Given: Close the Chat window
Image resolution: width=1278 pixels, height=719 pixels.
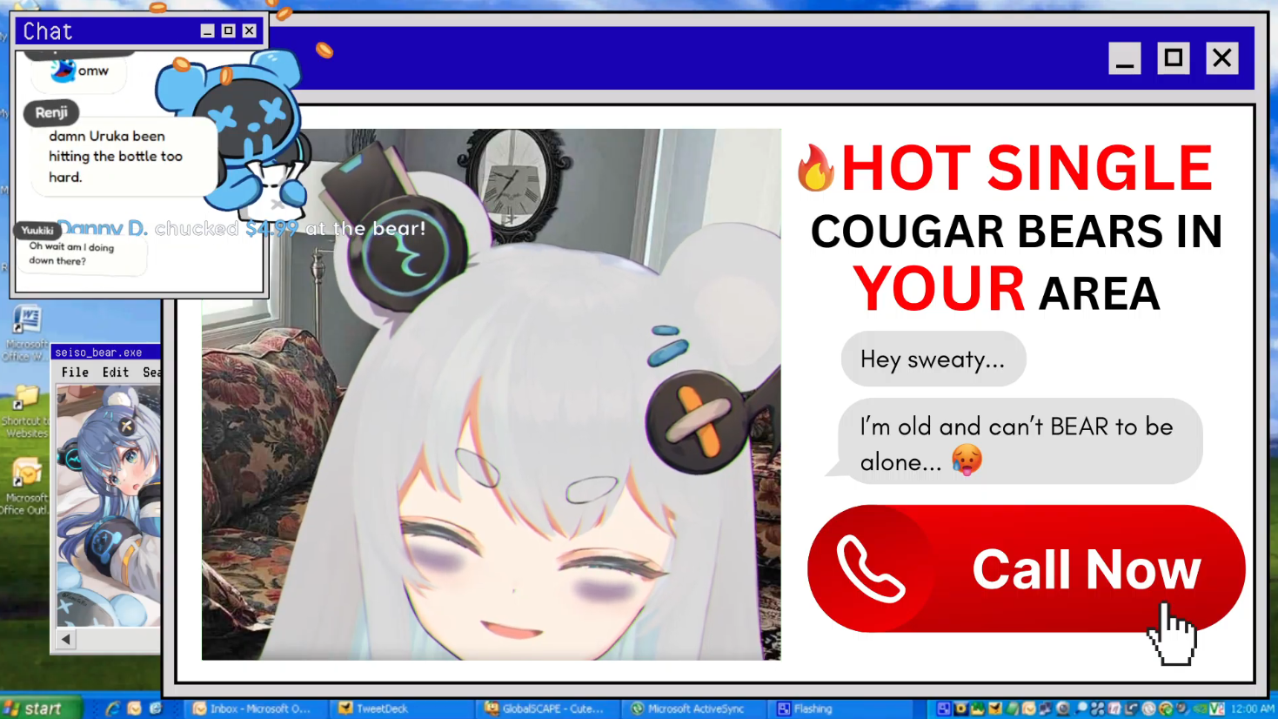Looking at the screenshot, I should (x=250, y=31).
